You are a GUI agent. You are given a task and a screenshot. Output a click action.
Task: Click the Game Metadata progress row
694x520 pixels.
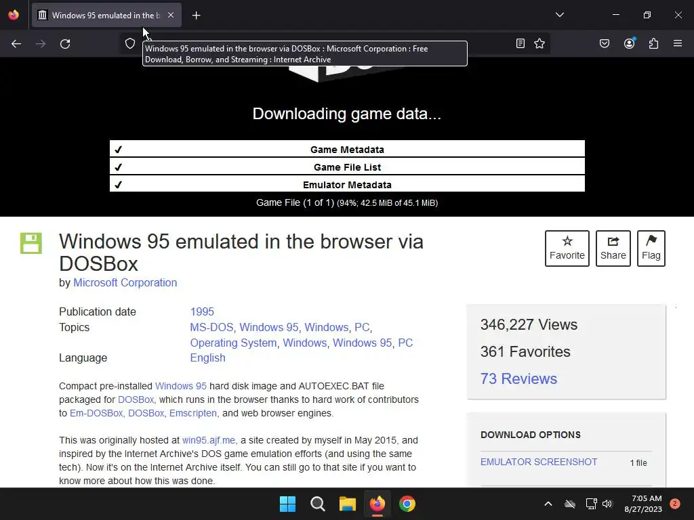click(x=347, y=150)
